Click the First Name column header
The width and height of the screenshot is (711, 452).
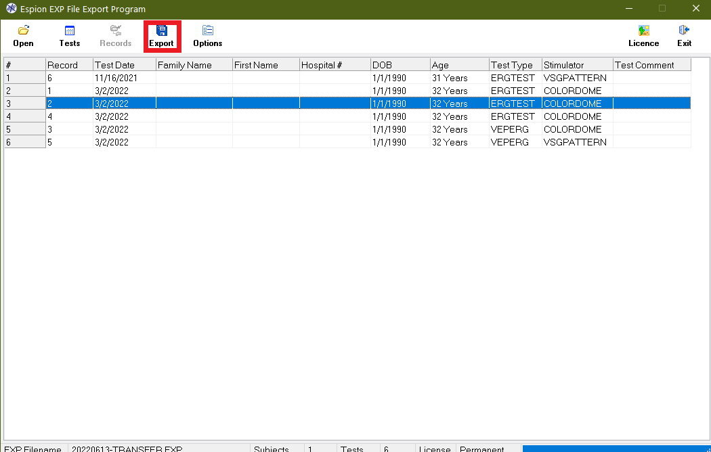point(265,65)
